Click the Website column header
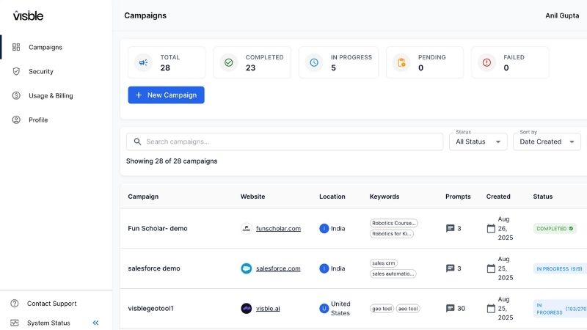Image resolution: width=587 pixels, height=330 pixels. click(252, 197)
